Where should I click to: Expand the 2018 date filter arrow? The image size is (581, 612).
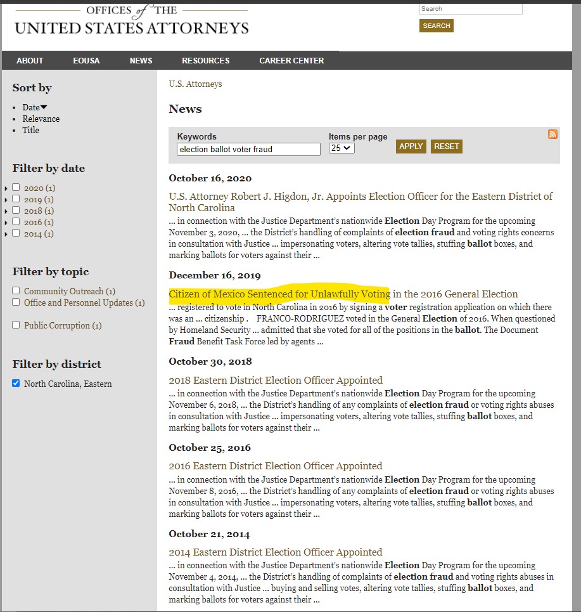(6, 211)
